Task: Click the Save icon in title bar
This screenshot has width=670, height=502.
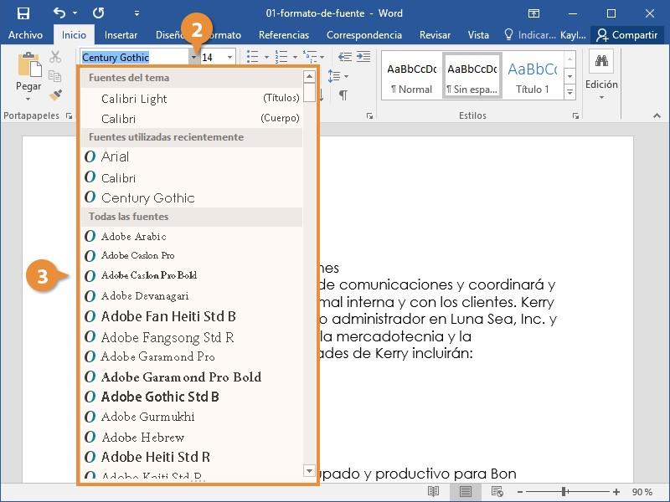Action: click(23, 13)
